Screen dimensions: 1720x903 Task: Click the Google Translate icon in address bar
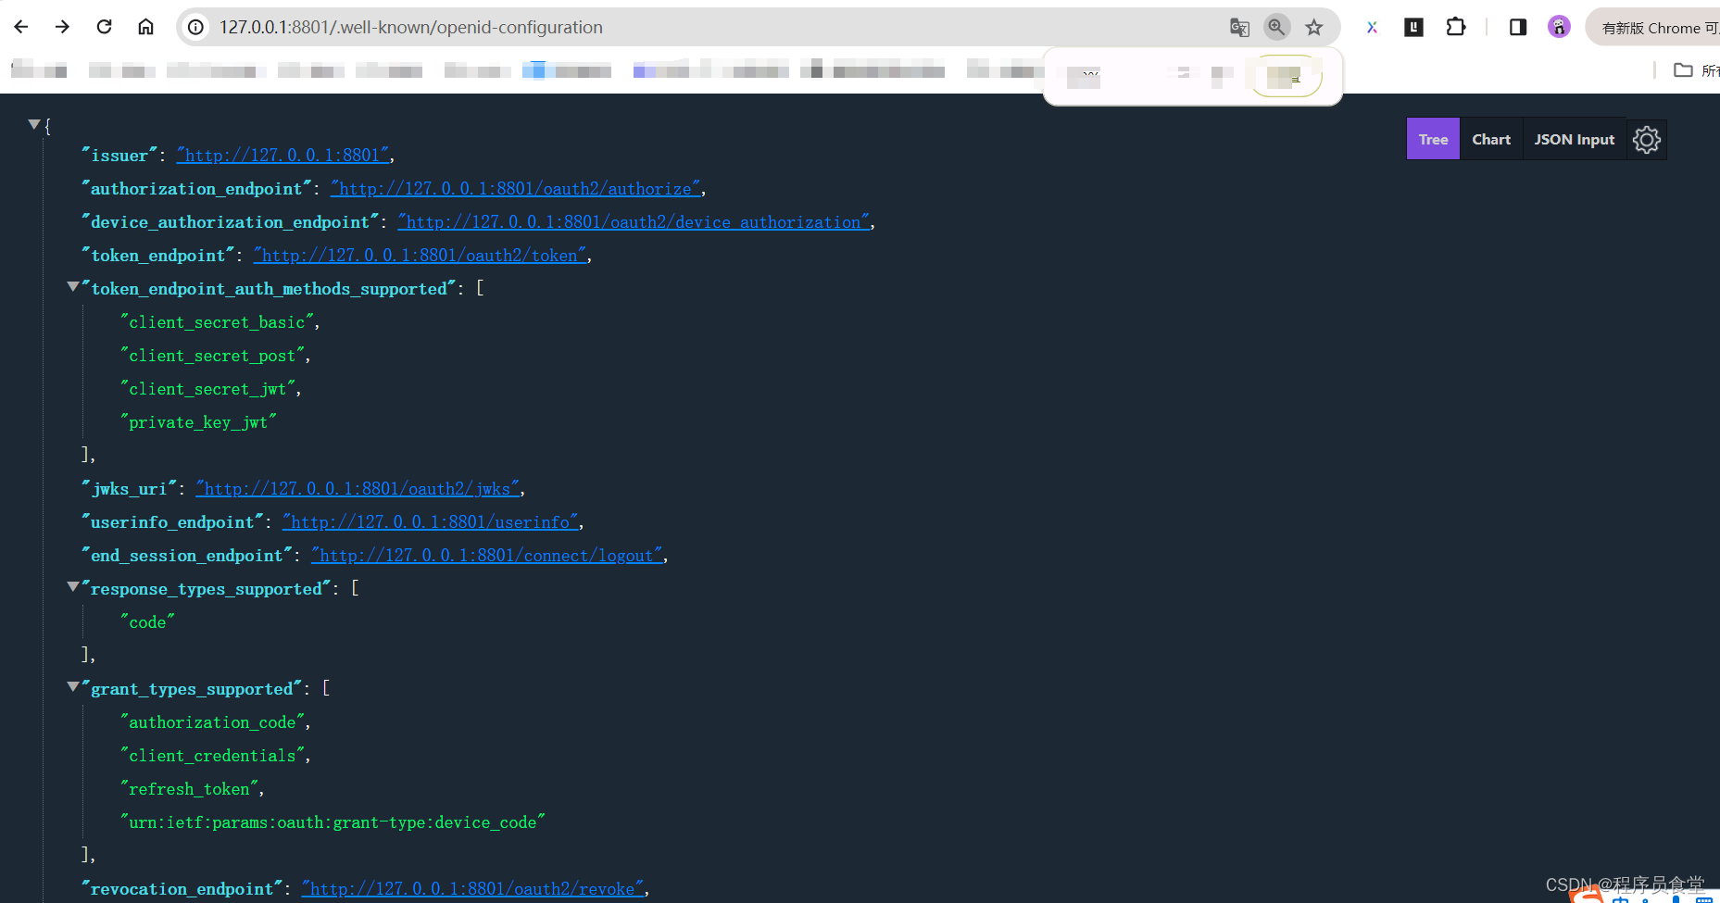pyautogui.click(x=1239, y=27)
